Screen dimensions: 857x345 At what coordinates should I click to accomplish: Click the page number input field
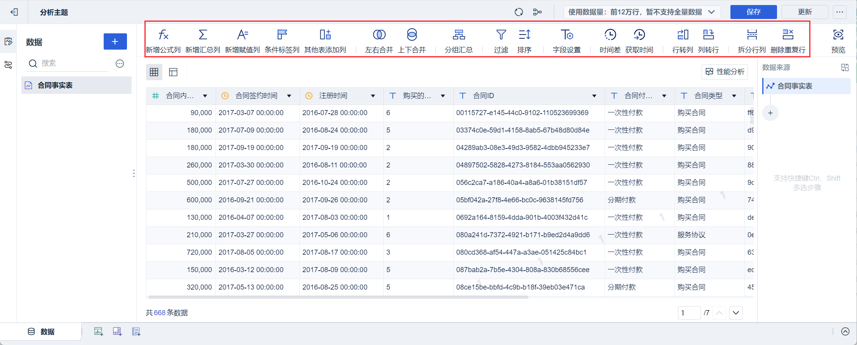coord(689,313)
